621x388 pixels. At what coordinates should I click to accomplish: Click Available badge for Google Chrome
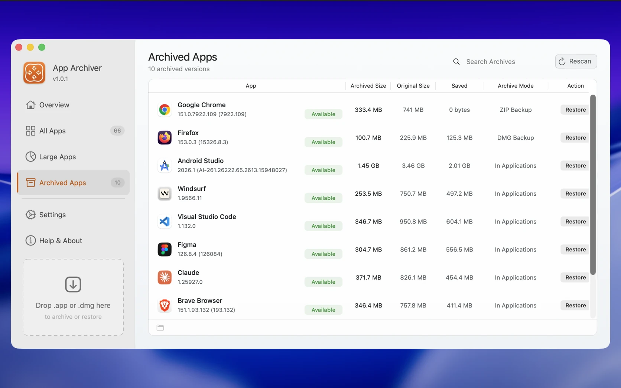coord(323,114)
